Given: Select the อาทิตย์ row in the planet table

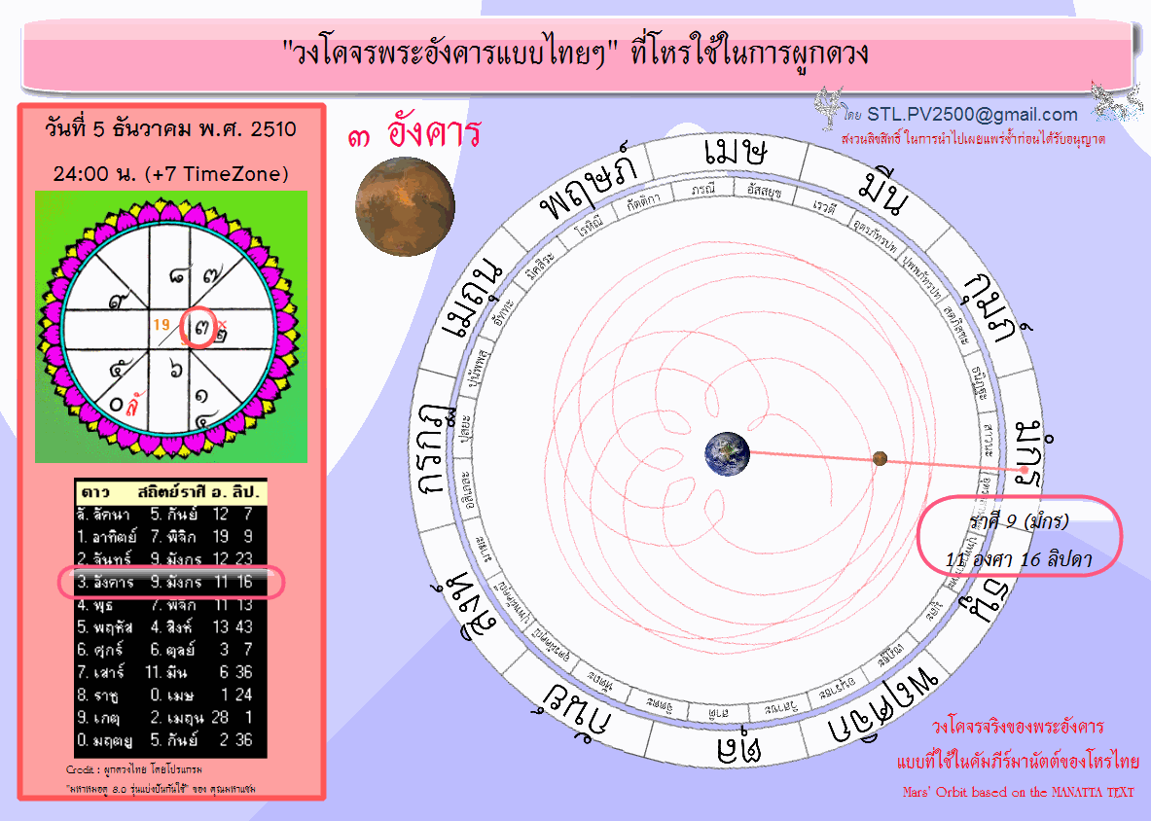Looking at the screenshot, I should pyautogui.click(x=170, y=537).
